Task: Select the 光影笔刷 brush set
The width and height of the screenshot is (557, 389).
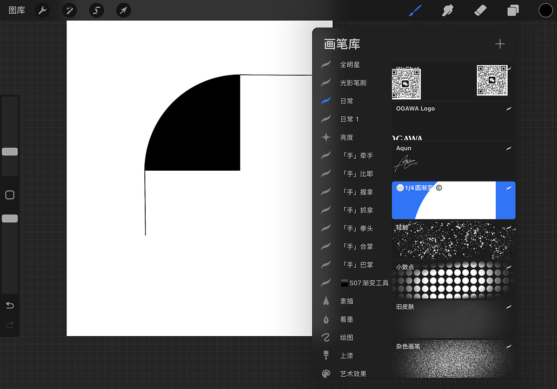Action: coord(353,83)
